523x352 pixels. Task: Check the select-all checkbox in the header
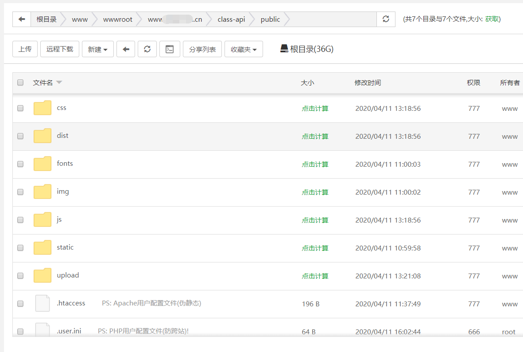tap(20, 82)
